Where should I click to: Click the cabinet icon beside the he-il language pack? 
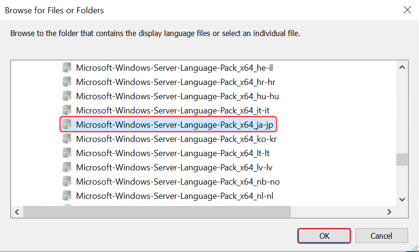[x=67, y=67]
